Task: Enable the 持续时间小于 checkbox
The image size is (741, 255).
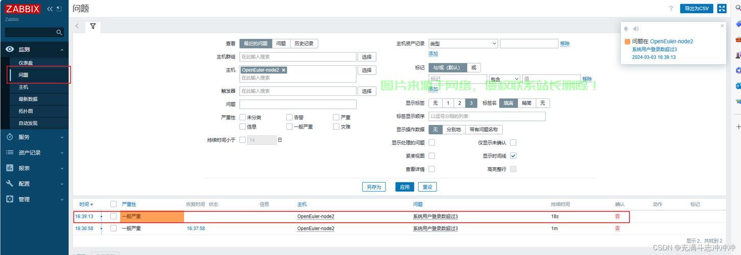Action: 243,139
